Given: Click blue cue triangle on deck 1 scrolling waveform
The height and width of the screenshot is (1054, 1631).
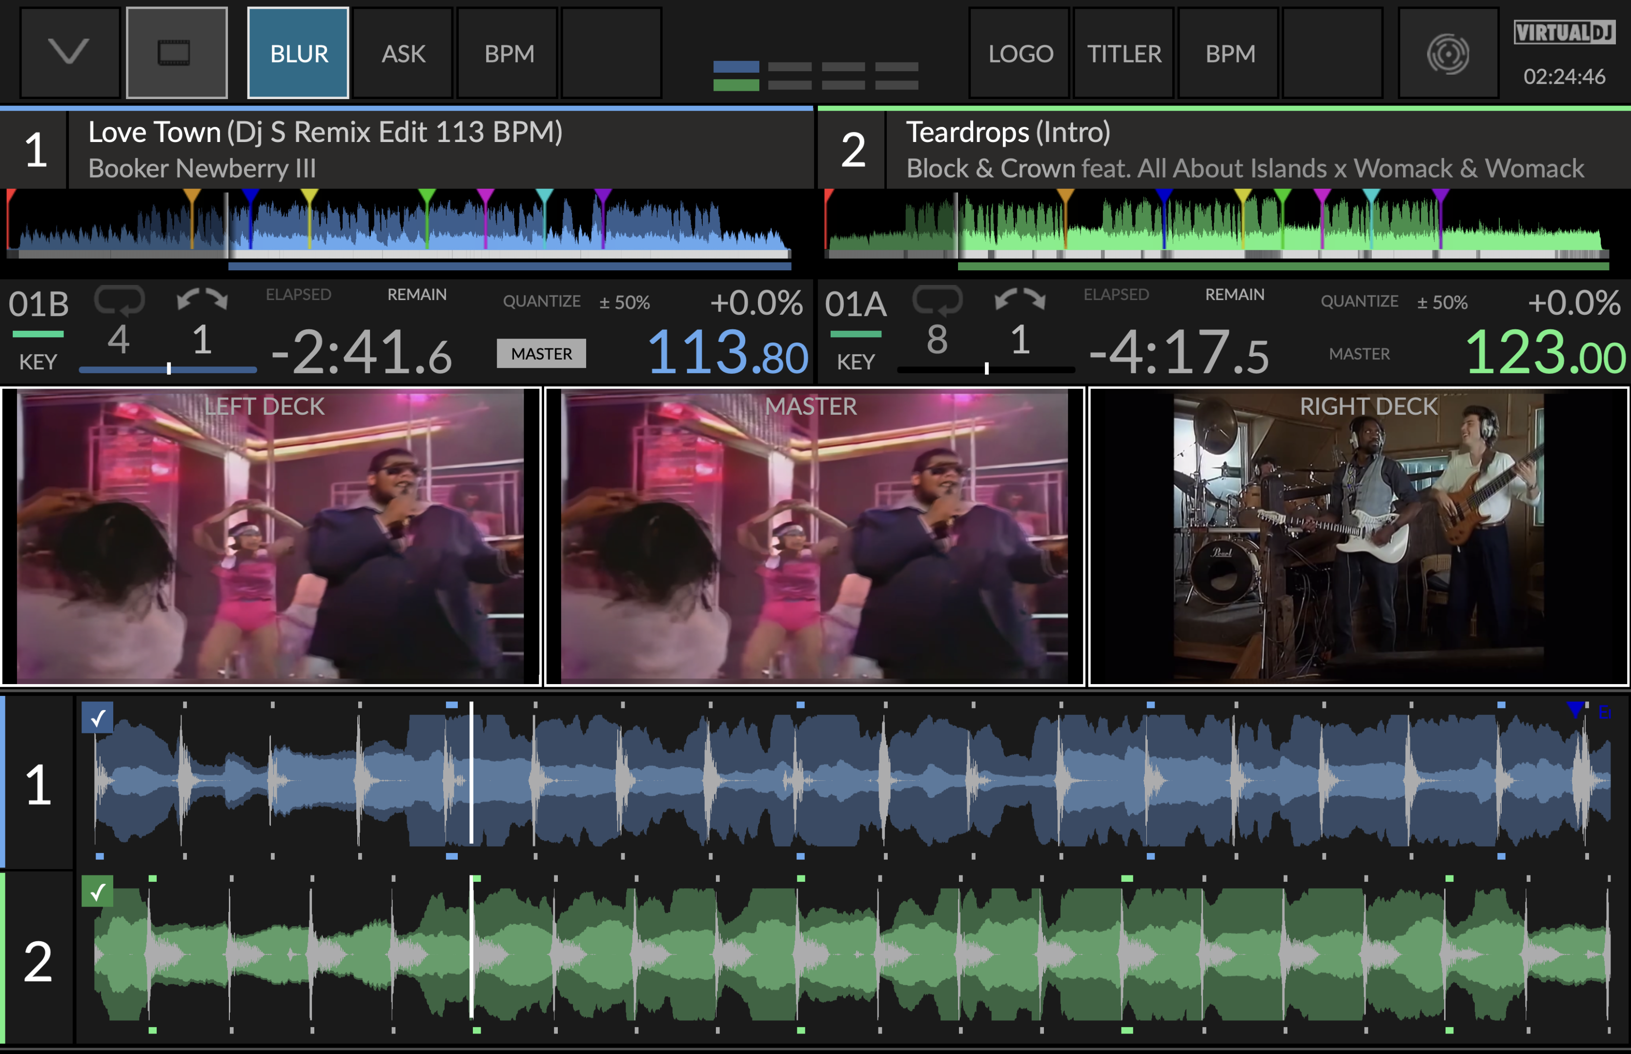Looking at the screenshot, I should coord(1575,709).
